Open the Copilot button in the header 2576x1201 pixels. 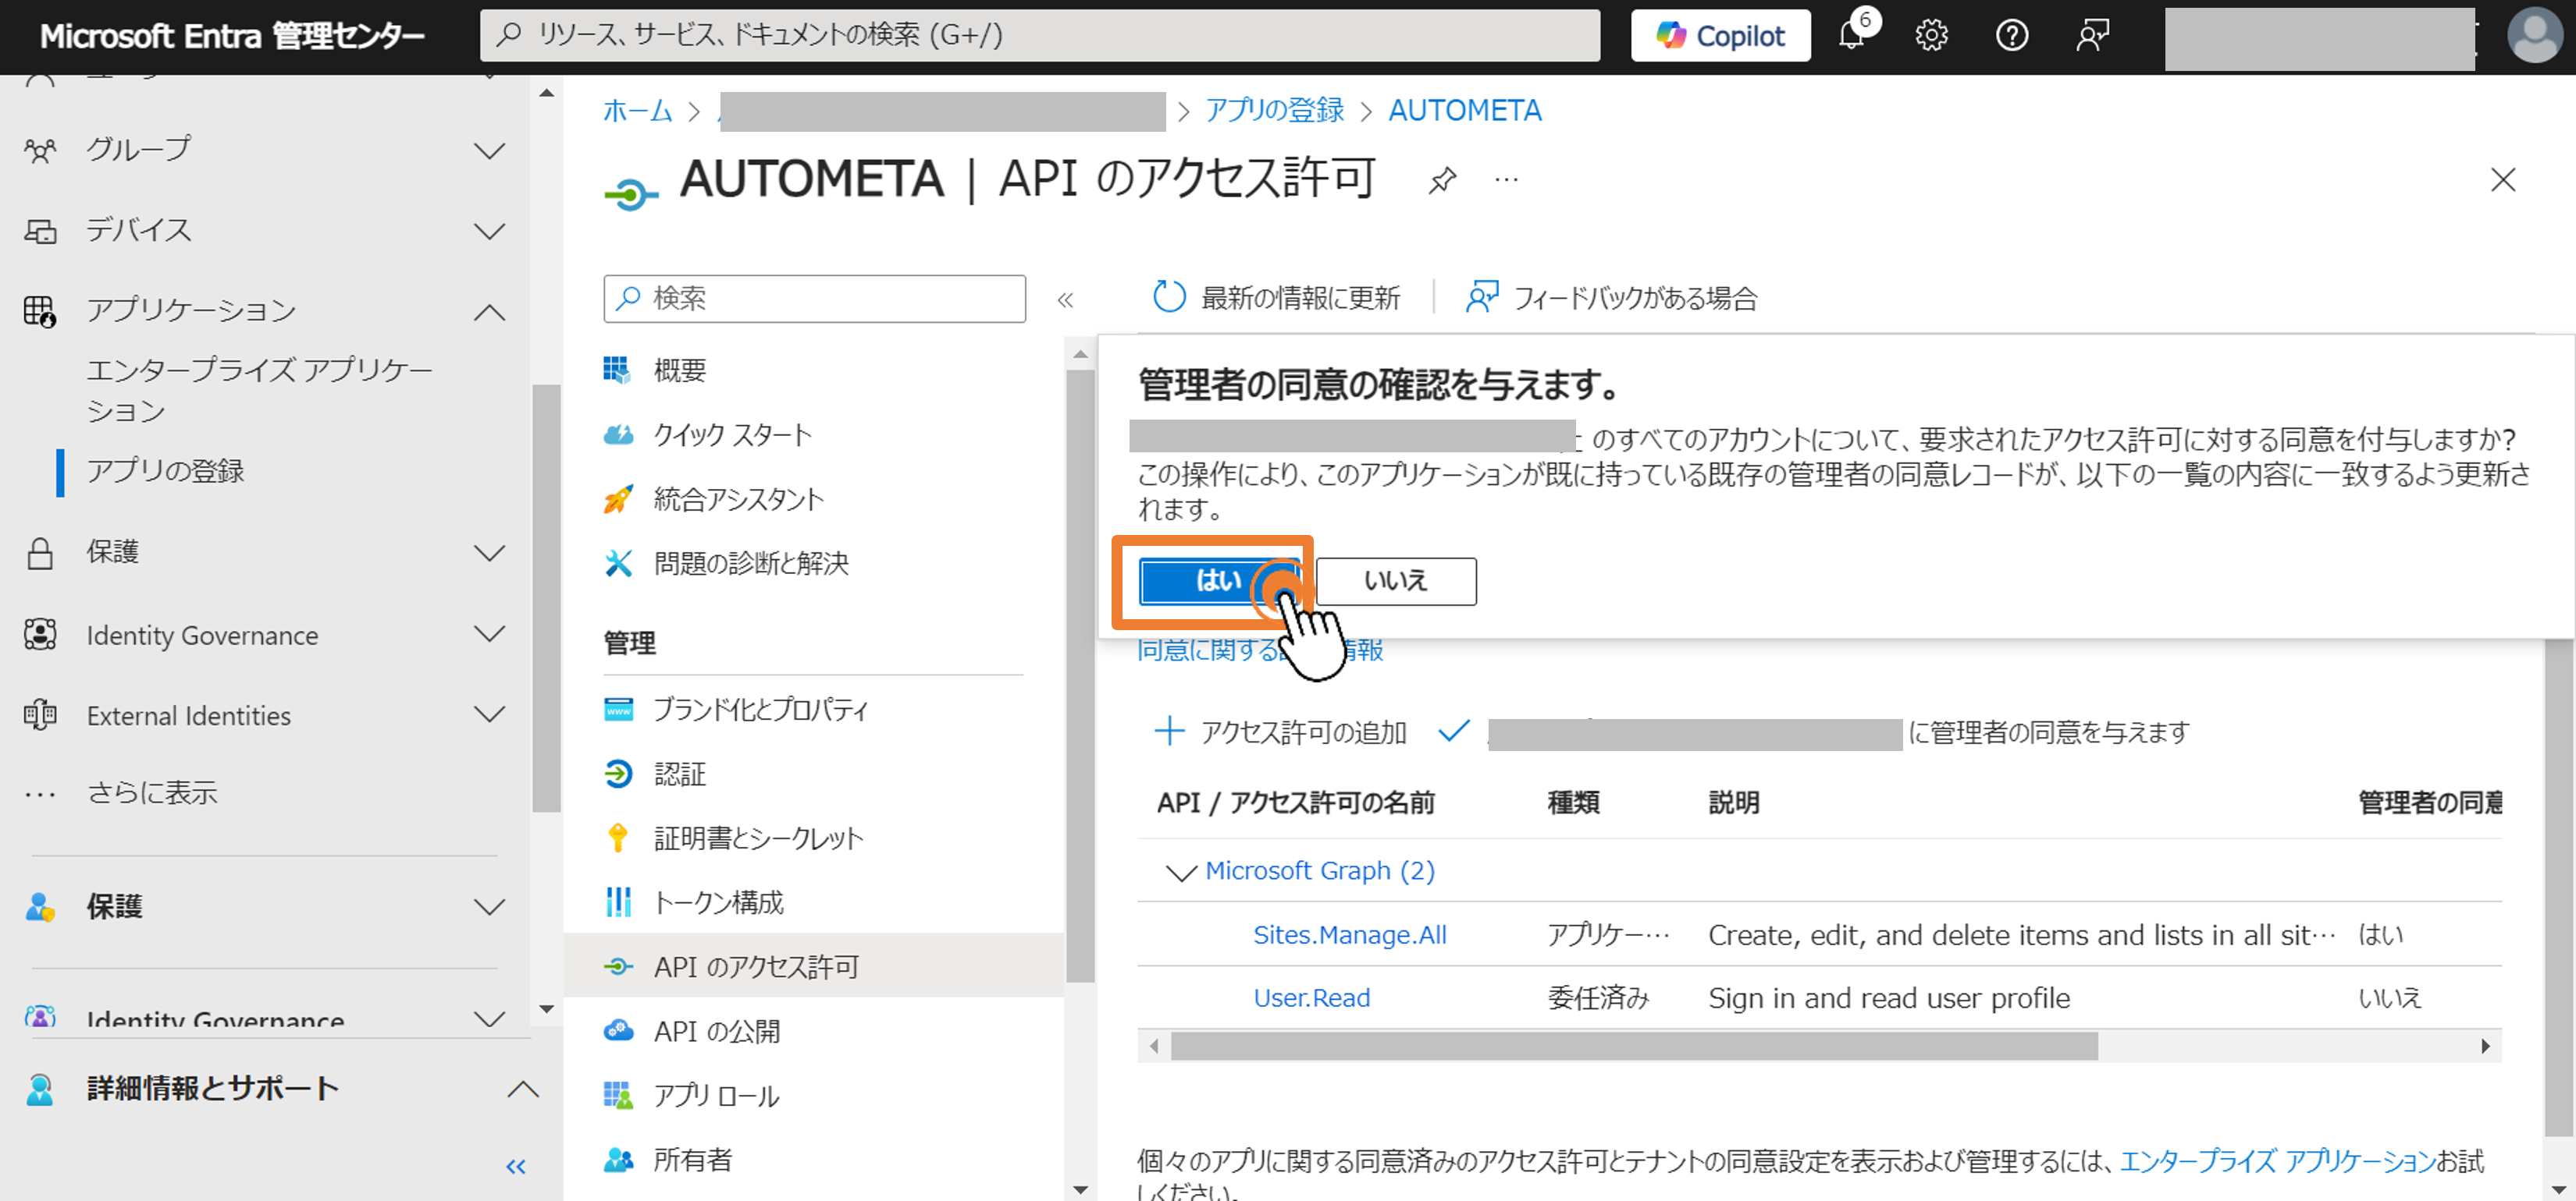tap(1720, 36)
